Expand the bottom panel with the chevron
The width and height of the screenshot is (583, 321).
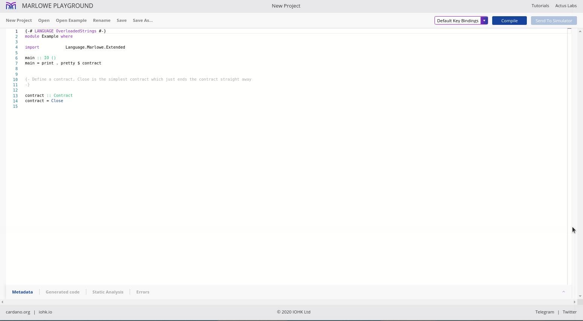pos(563,292)
